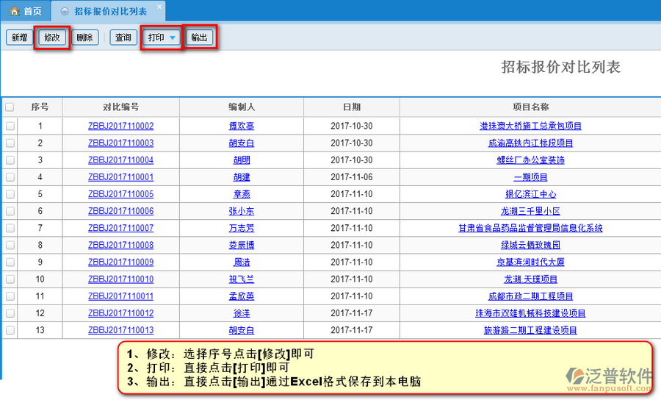Sort by the 日期 column header
The image size is (661, 400).
351,107
